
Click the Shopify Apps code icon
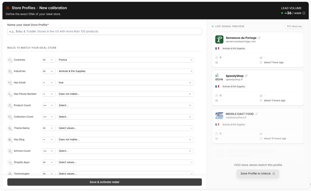[x=10, y=162]
